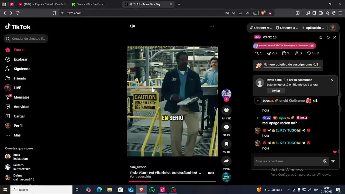Image resolution: width=345 pixels, height=194 pixels.
Task: Click Ver traducción under caption
Action: [x=140, y=177]
